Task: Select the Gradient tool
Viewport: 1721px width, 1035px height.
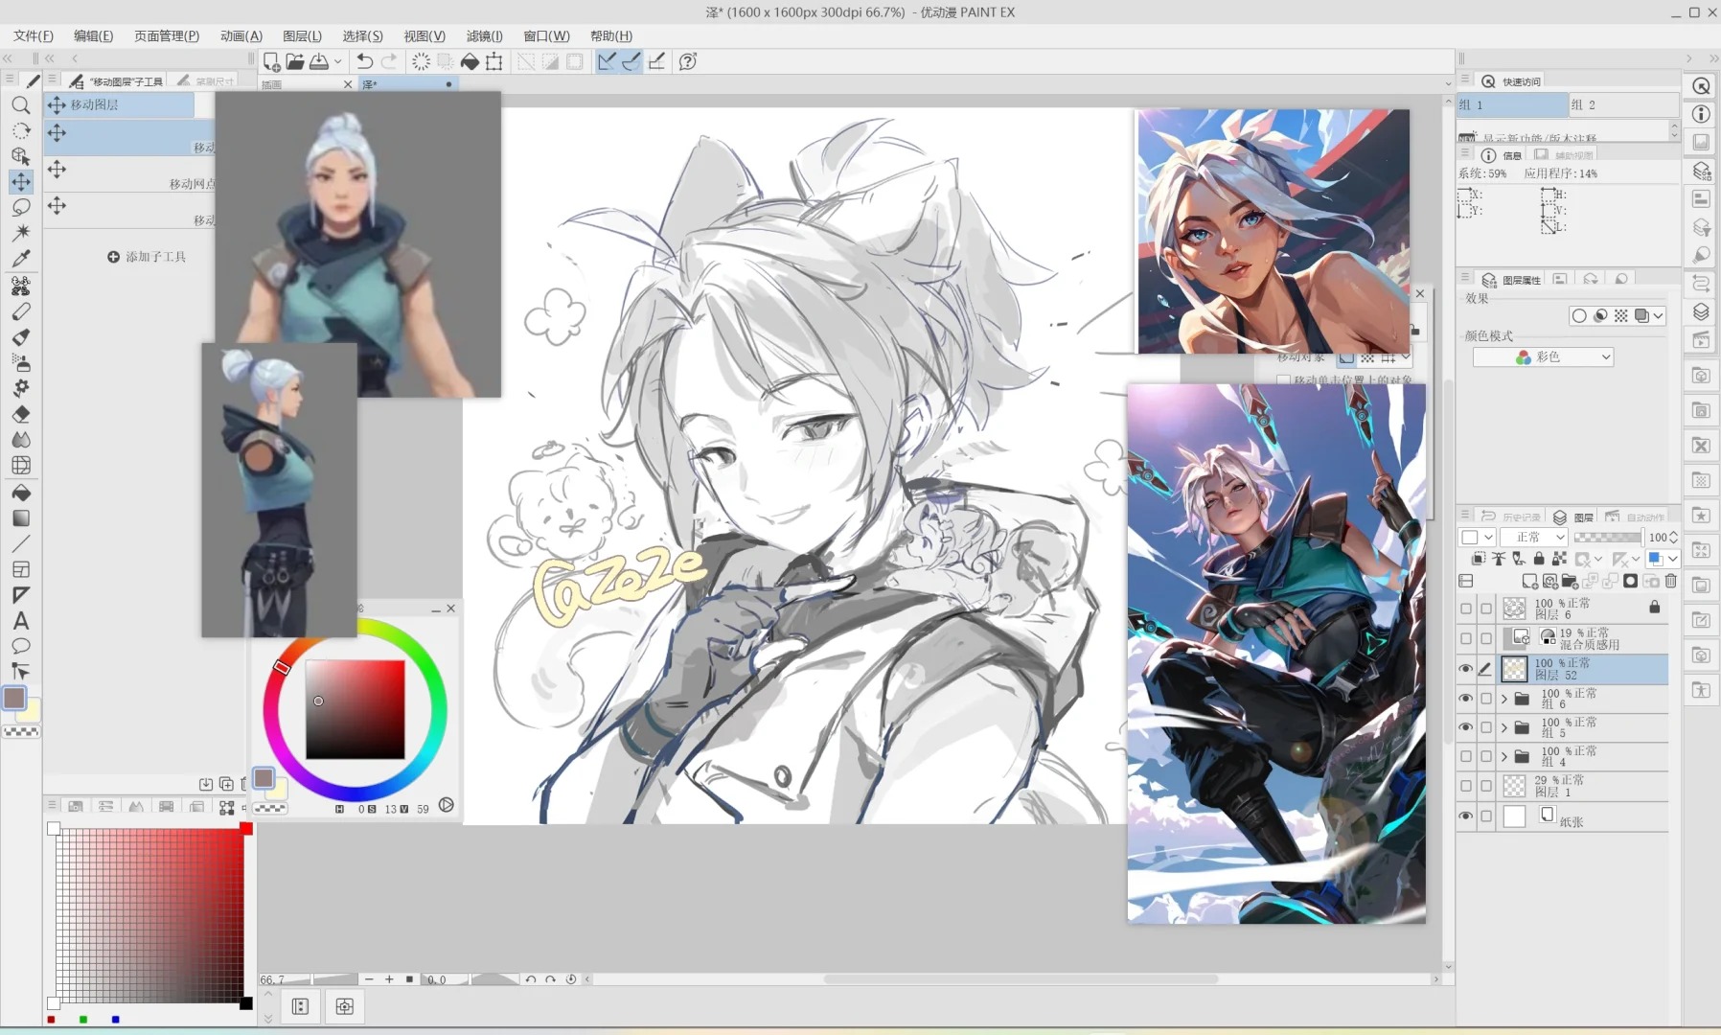Action: [21, 518]
